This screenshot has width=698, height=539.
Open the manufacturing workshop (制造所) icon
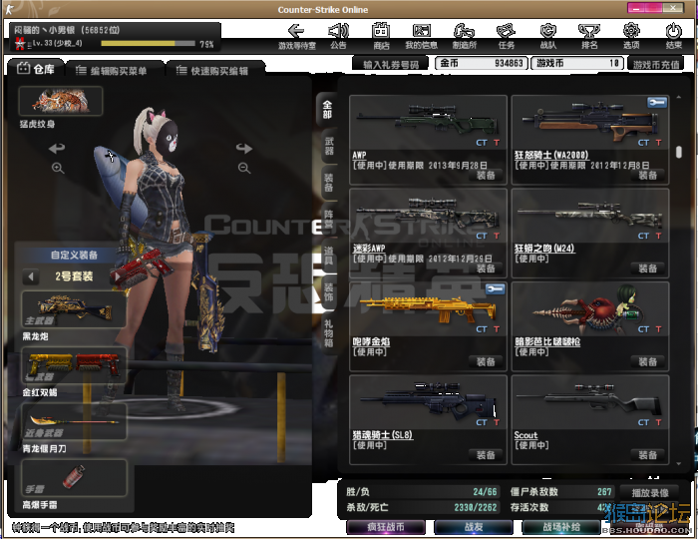(x=464, y=36)
